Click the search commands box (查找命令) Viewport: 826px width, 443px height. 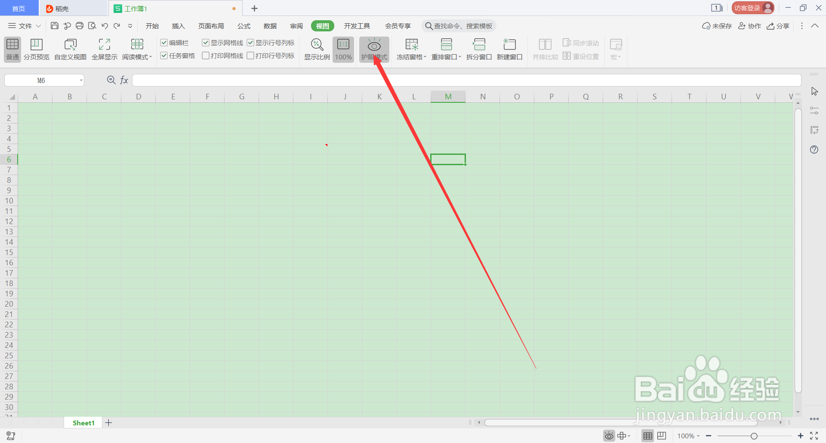459,26
